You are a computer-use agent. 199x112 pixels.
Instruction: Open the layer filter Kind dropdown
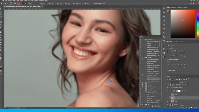click(x=171, y=79)
